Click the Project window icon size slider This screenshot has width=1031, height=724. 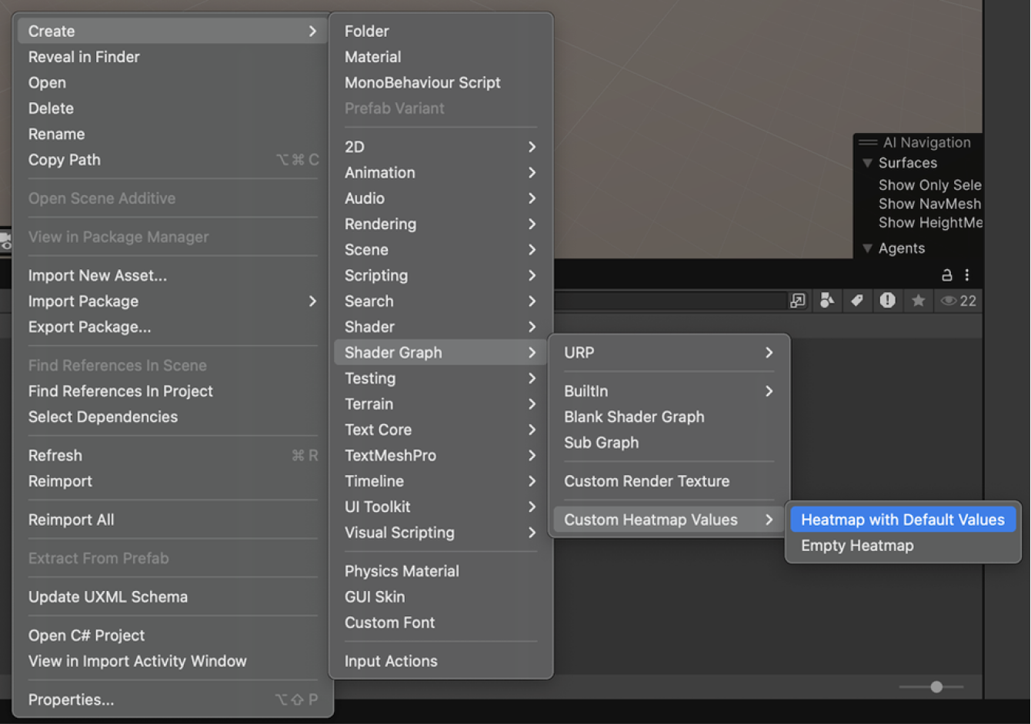[932, 686]
